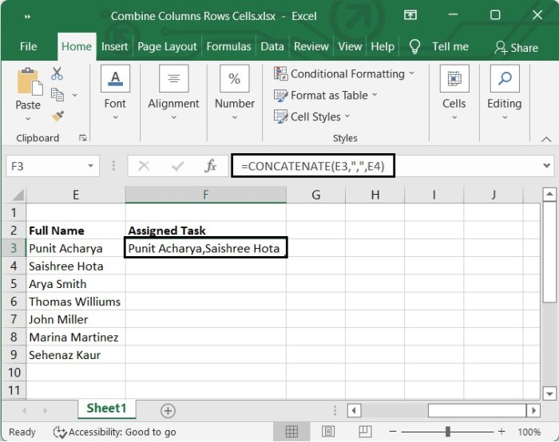The image size is (559, 442).
Task: Select row 5 header
Action: (14, 284)
